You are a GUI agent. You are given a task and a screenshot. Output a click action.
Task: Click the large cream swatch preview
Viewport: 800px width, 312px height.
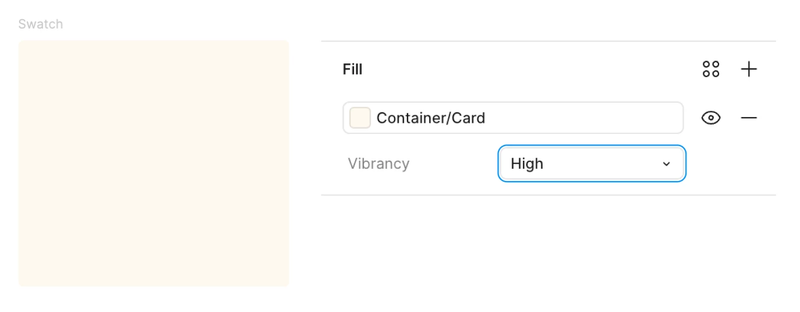tap(154, 164)
